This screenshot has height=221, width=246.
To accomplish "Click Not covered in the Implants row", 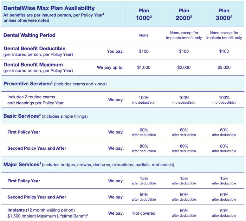I will coord(144,213).
